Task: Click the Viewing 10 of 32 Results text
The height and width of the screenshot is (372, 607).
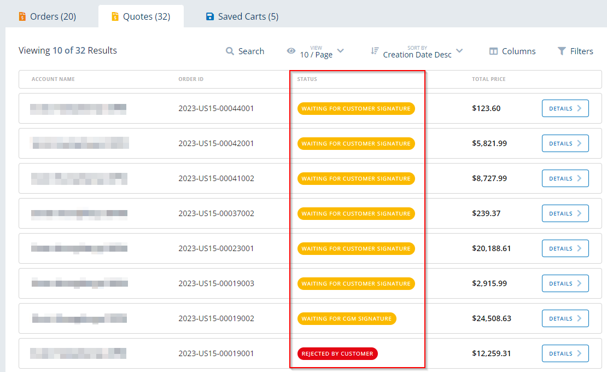Action: (x=68, y=50)
